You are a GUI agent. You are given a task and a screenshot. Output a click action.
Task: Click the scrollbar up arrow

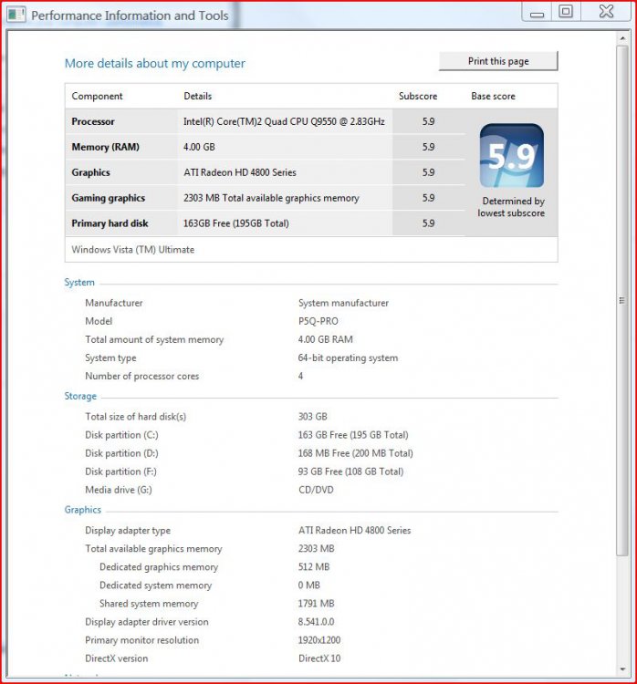tap(622, 39)
